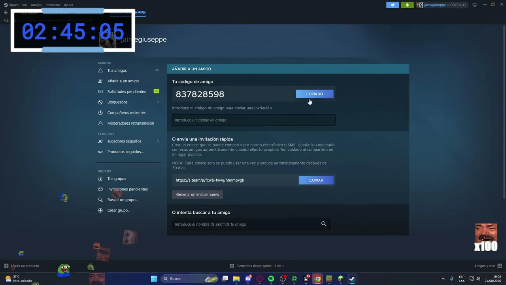Click the jaimegiuseppe profile name heading

tap(143, 40)
